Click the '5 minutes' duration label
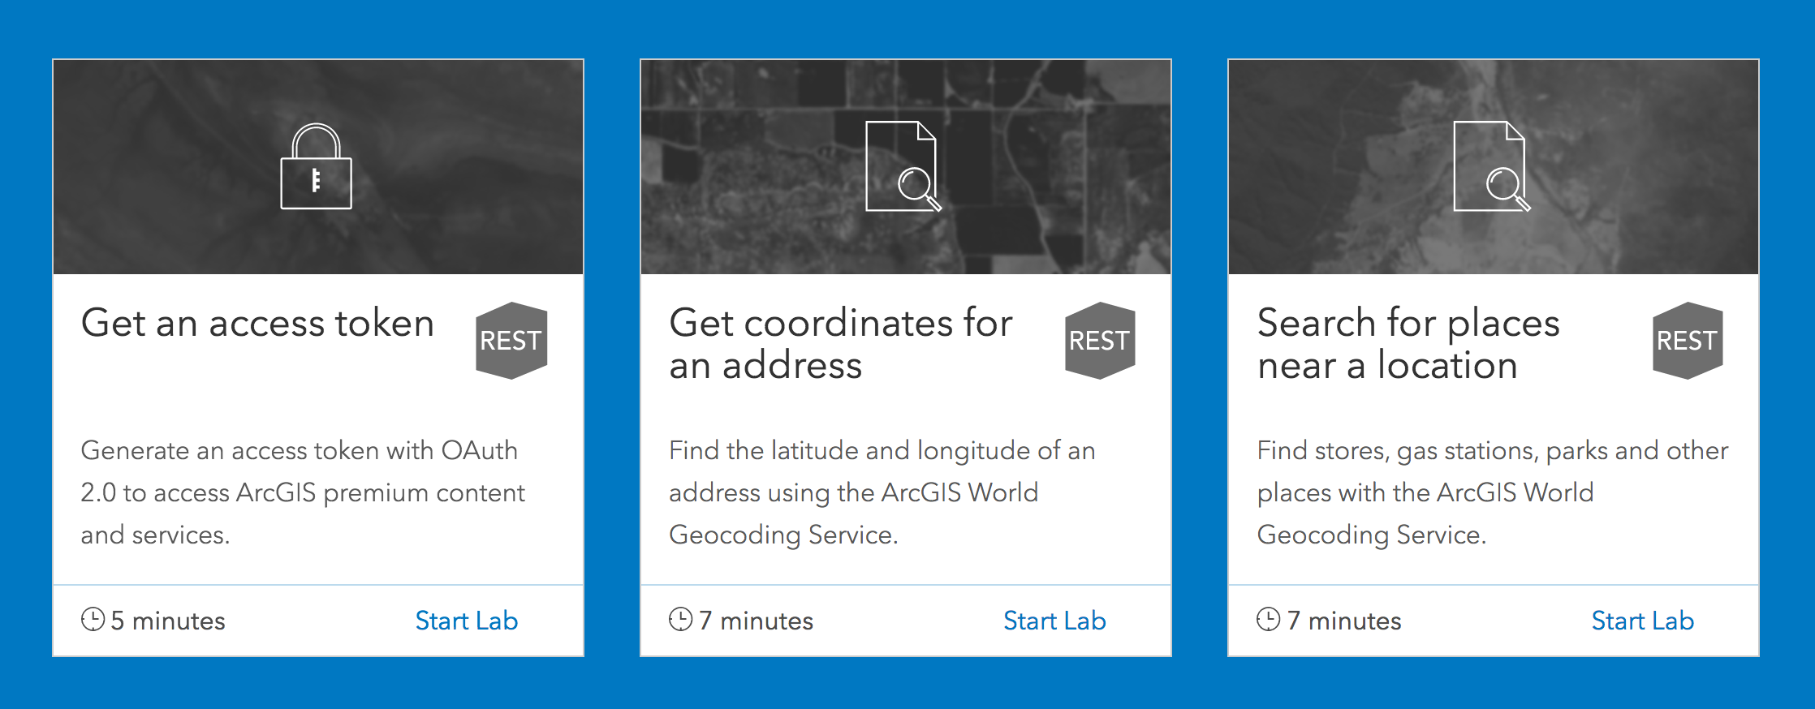 tap(168, 621)
